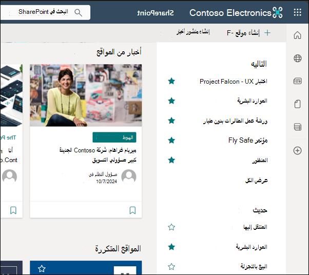Image resolution: width=309 pixels, height=275 pixels.
Task: Open مؤتمر Fly Safe site link
Action: click(248, 141)
